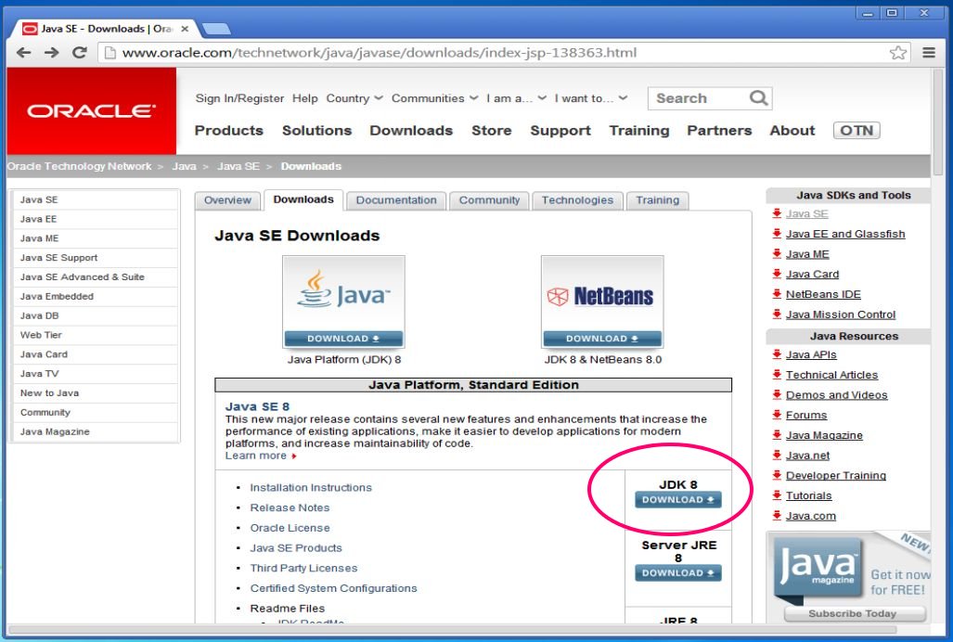Open a new browser tab
The width and height of the screenshot is (953, 642).
tap(216, 29)
